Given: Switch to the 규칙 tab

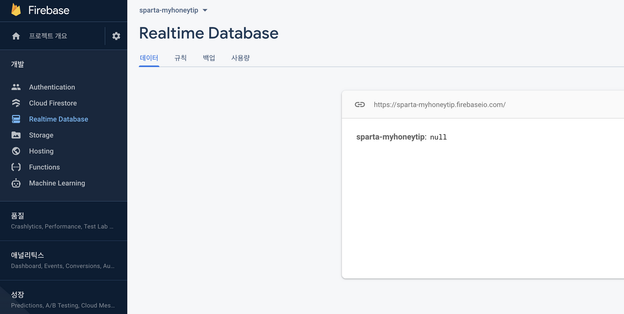Looking at the screenshot, I should (x=180, y=58).
